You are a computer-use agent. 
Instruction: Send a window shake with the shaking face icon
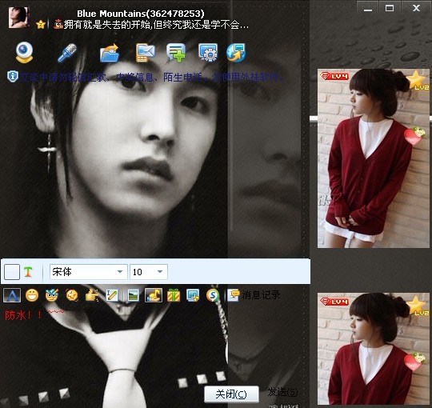tap(72, 295)
